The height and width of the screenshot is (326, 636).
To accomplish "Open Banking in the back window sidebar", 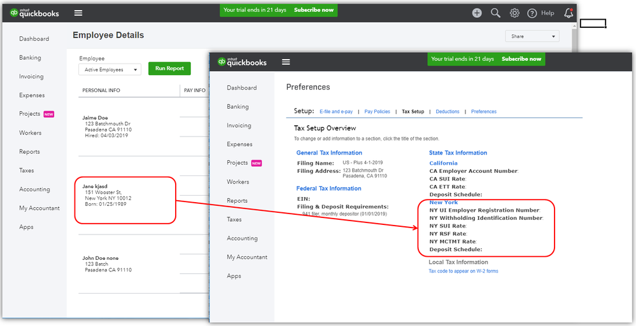I will pyautogui.click(x=30, y=57).
